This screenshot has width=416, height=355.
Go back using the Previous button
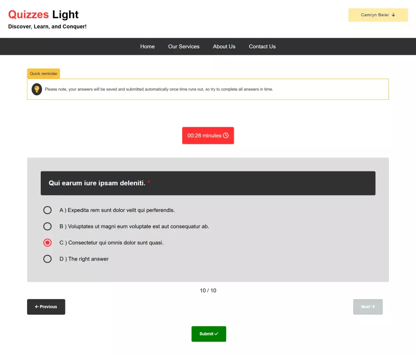[x=46, y=307]
